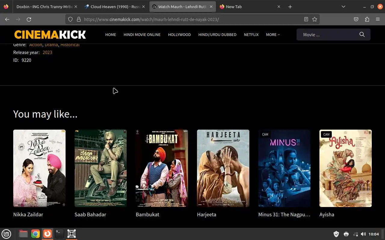Click the Bambukat title link
The height and width of the screenshot is (240, 385).
147,214
